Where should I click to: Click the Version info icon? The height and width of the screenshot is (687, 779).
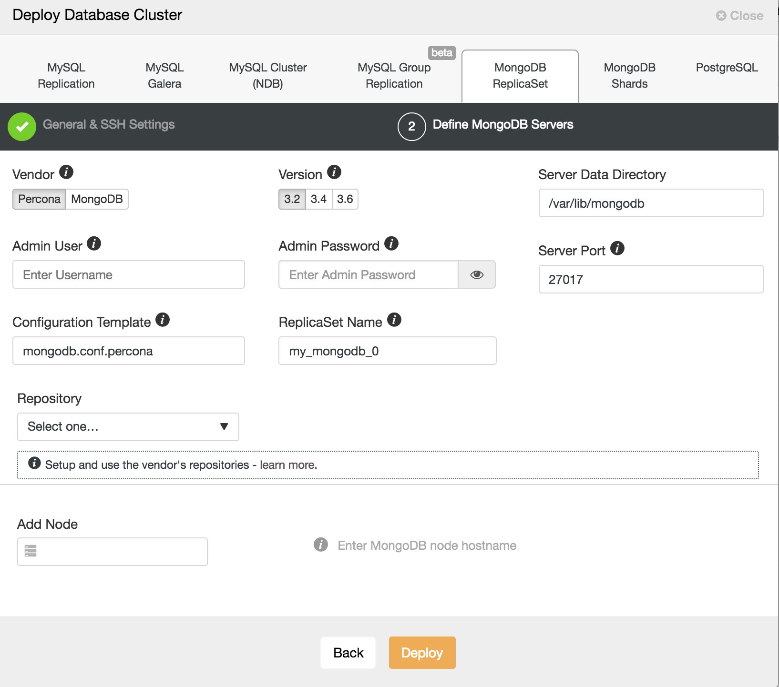click(334, 172)
